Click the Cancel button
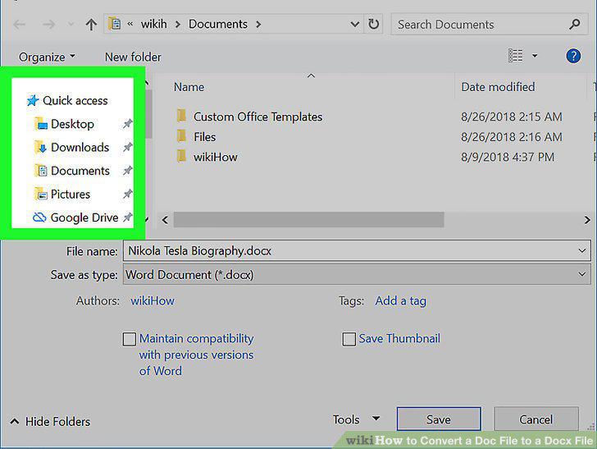Screen dimensions: 597x449 point(536,419)
